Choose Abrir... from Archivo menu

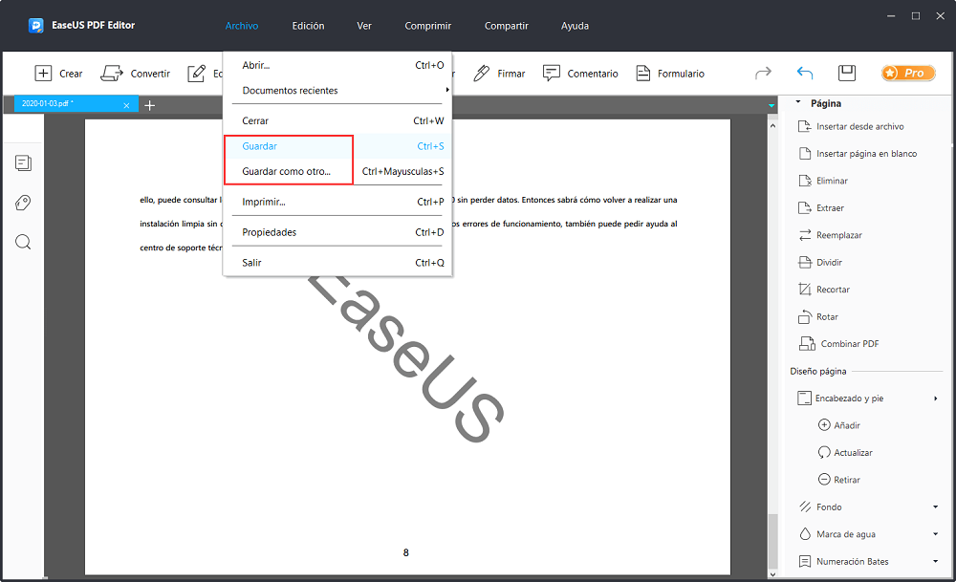(337, 65)
